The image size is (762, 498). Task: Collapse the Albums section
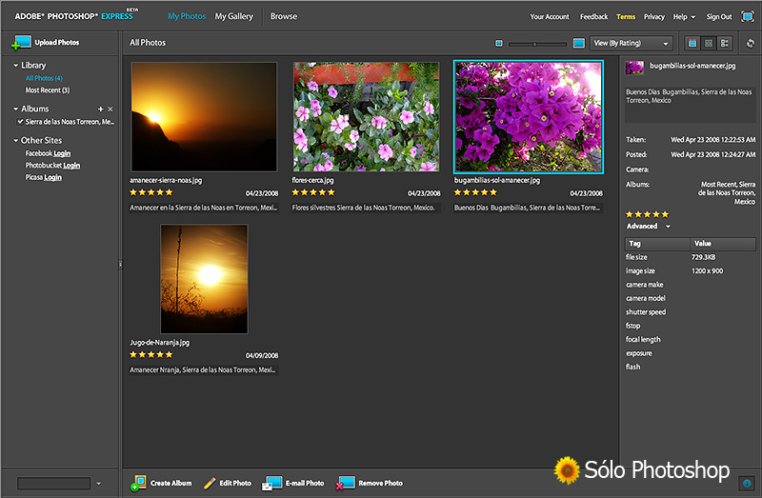click(x=15, y=109)
